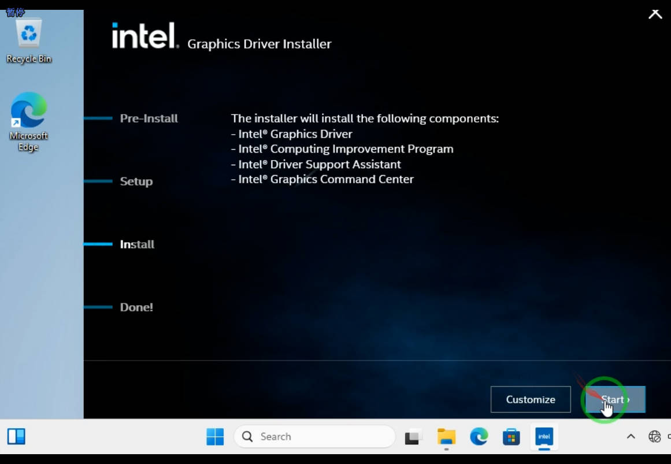Screen dimensions: 671x464
Task: Click the Pre-Install step label
Action: pyautogui.click(x=149, y=118)
